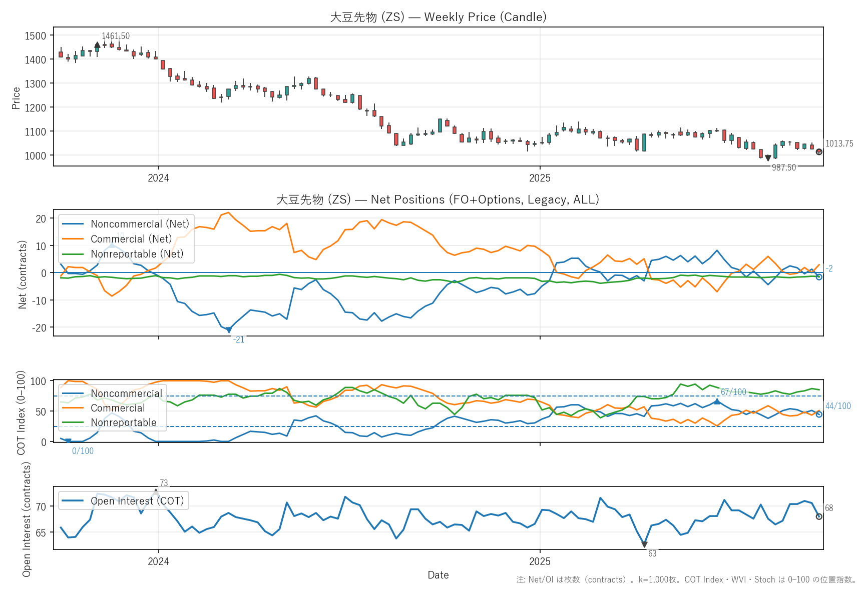
Task: Click the -21 net position low marker
Action: [229, 330]
